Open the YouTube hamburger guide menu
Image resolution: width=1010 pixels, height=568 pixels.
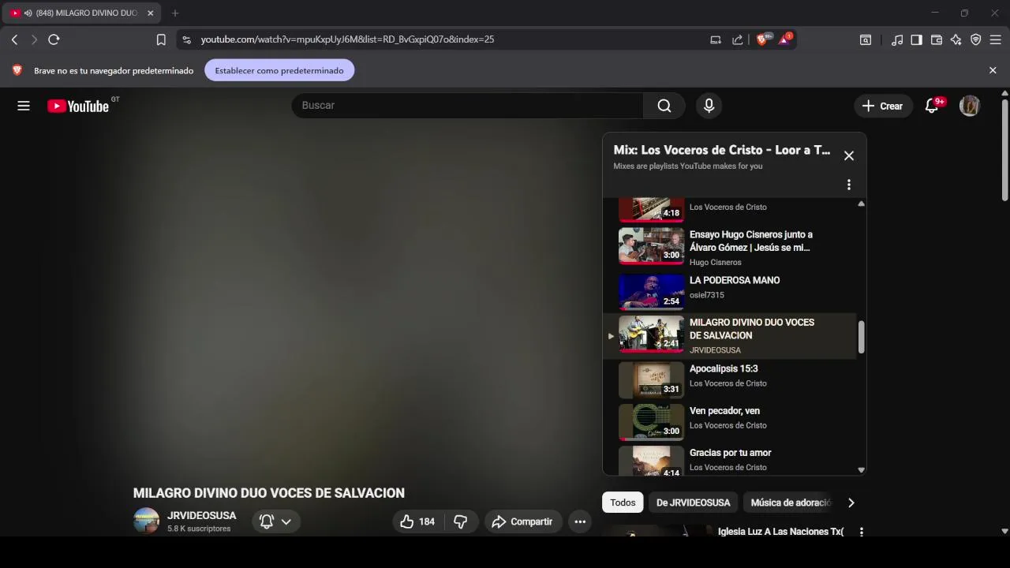24,106
